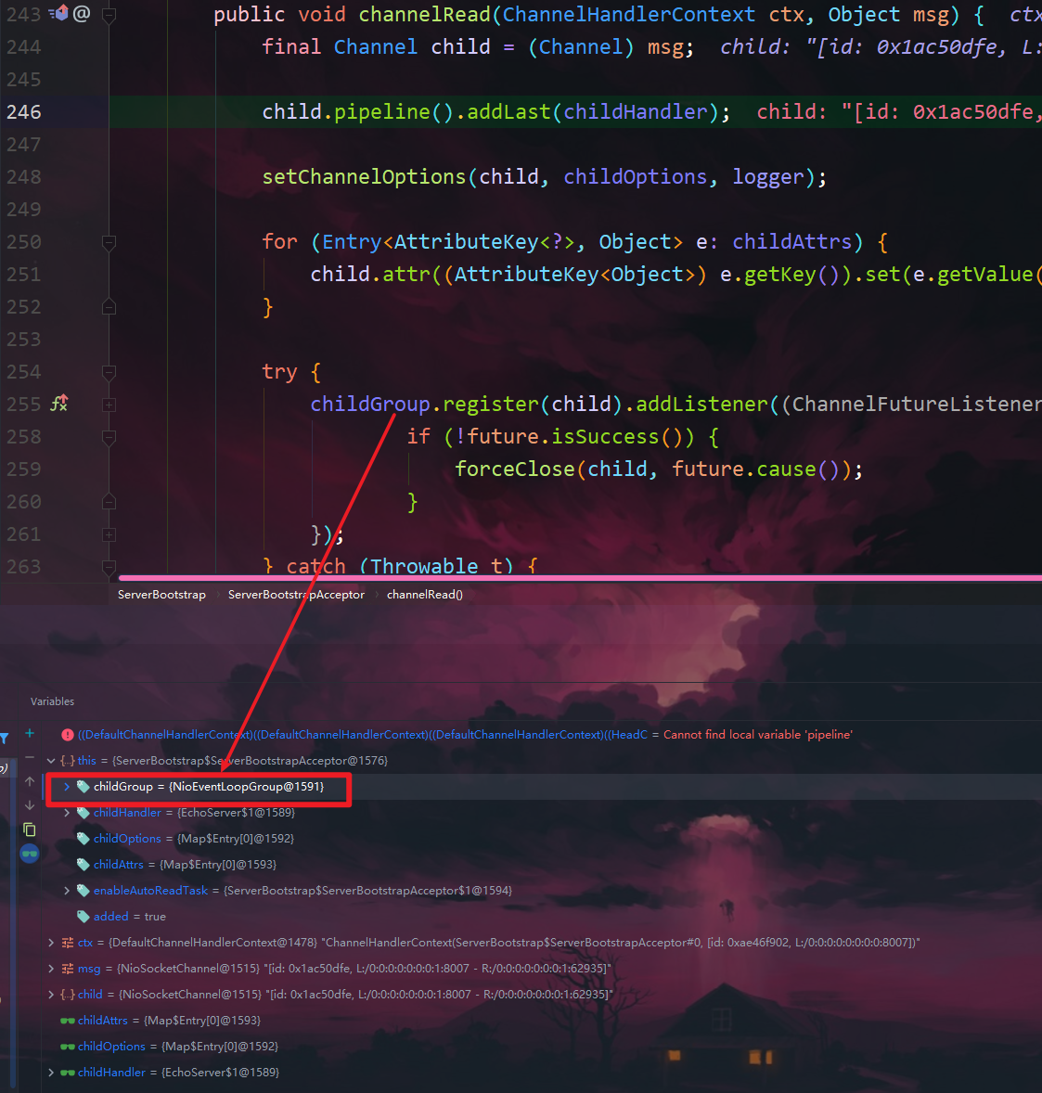
Task: Collapse the for-loop fold marker on line 250
Action: click(109, 242)
